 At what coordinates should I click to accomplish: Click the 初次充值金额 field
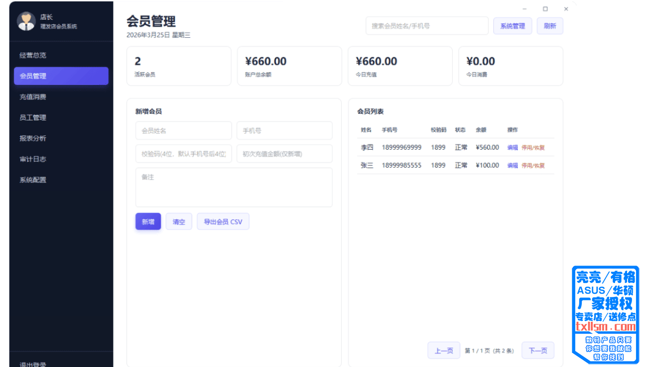[284, 154]
